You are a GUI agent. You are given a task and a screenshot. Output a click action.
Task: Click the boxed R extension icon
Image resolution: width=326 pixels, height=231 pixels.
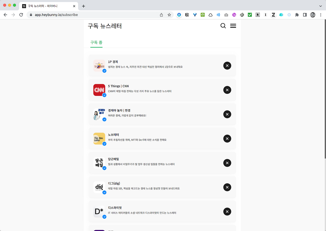pos(258,15)
